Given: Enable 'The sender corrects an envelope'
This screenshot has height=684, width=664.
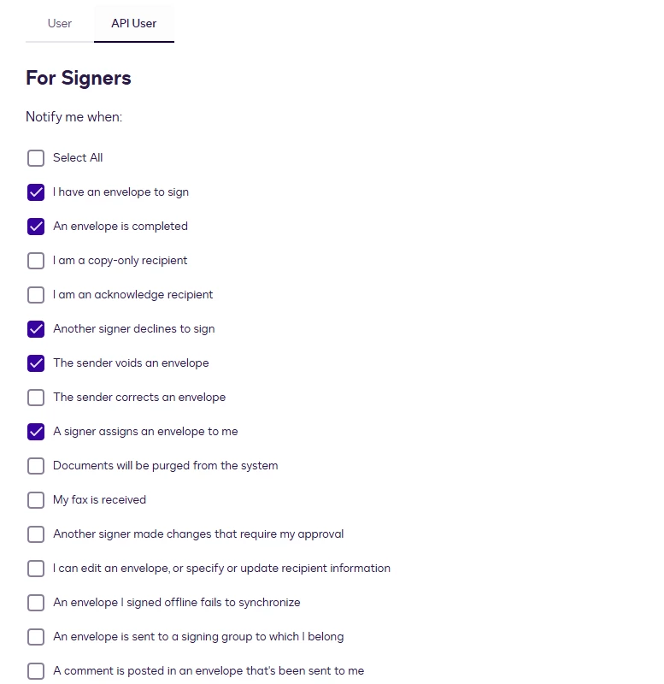Looking at the screenshot, I should pyautogui.click(x=36, y=398).
